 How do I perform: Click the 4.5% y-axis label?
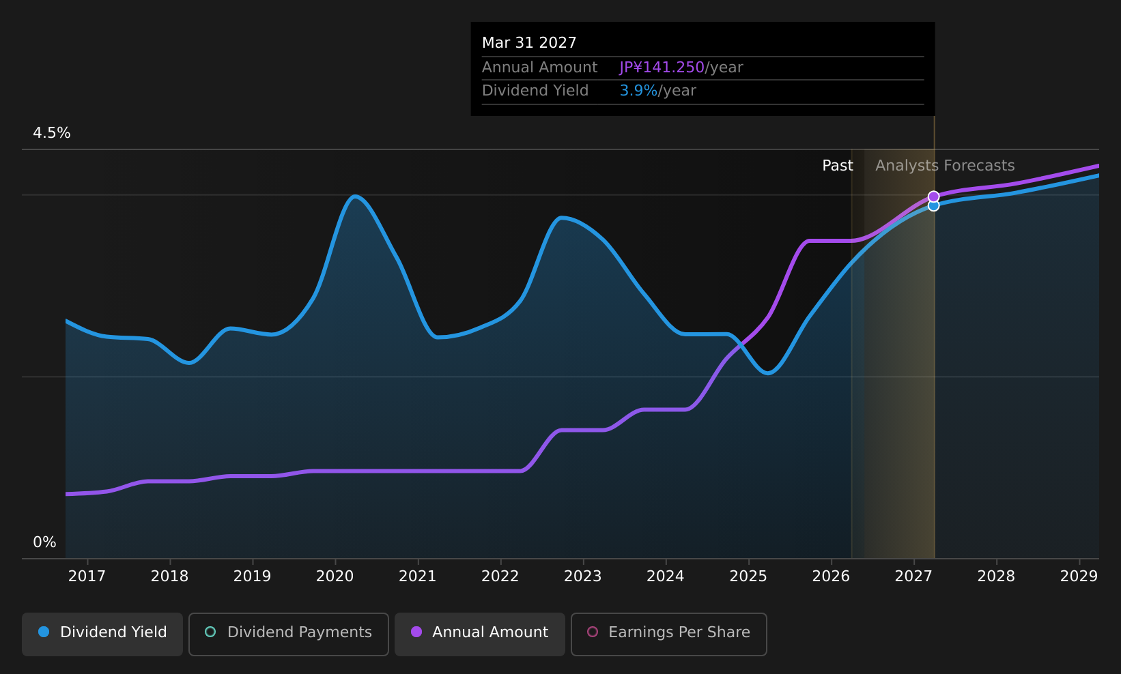coord(52,133)
